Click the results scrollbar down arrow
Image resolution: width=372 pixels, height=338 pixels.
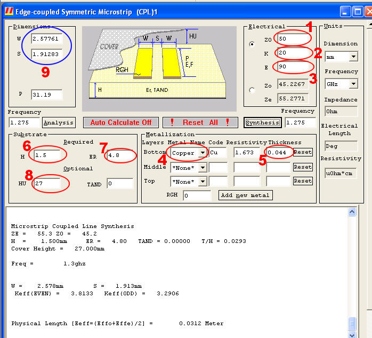click(352, 335)
